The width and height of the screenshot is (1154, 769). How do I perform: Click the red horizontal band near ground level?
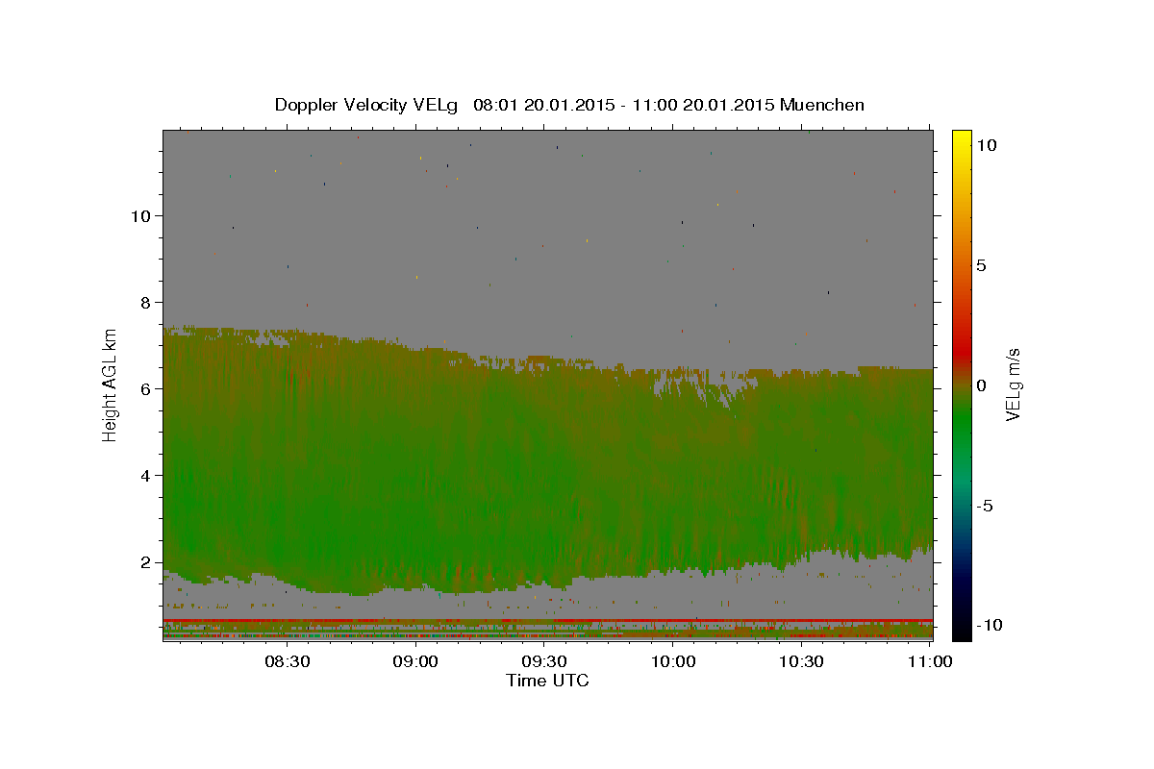[547, 621]
